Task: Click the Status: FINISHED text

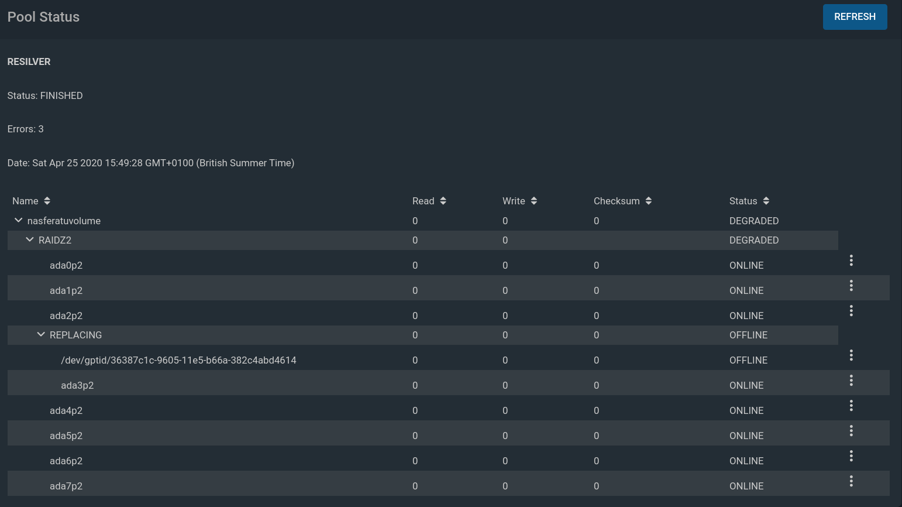Action: [x=45, y=95]
